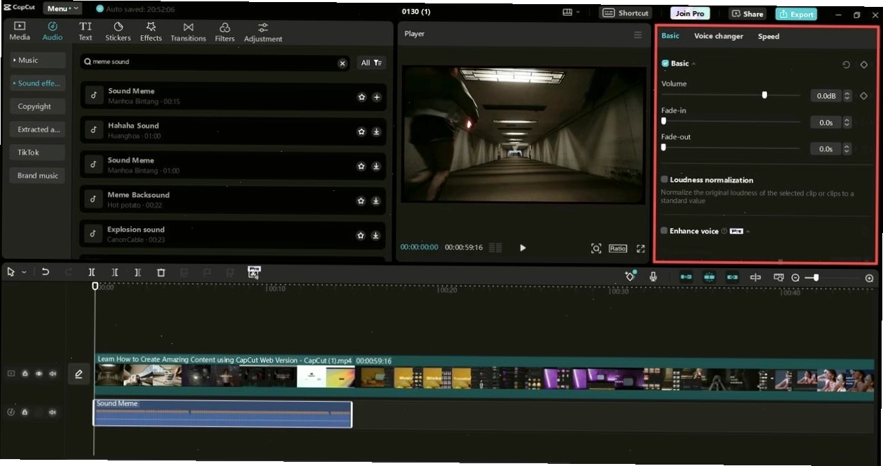Open the All filter dropdown

pos(372,63)
